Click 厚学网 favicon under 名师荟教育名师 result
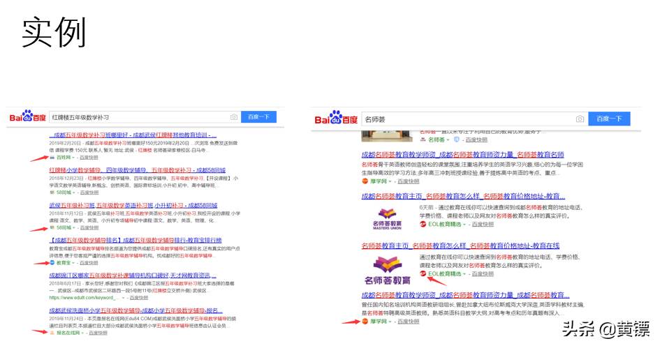 pos(365,181)
